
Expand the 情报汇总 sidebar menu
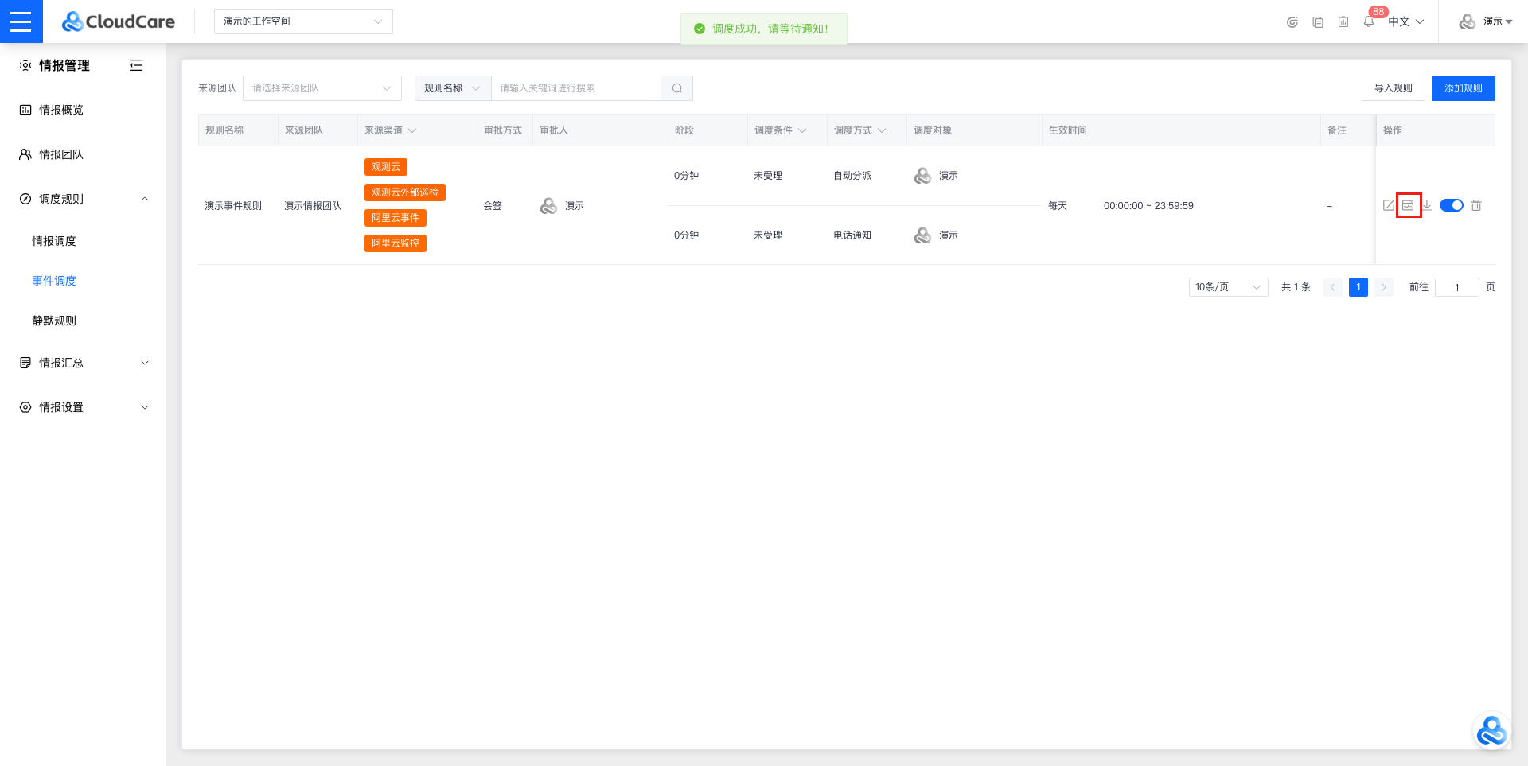[x=83, y=363]
